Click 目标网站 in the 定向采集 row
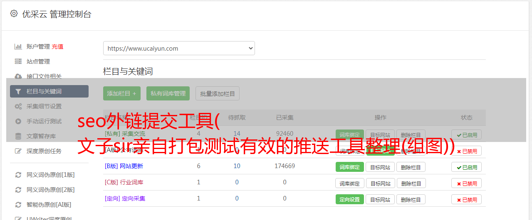This screenshot has width=532, height=220. click(x=381, y=200)
